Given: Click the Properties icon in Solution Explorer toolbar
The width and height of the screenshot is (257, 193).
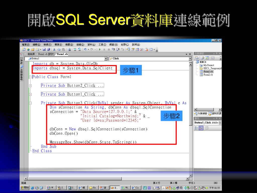Looking at the screenshot, I should point(197,58).
